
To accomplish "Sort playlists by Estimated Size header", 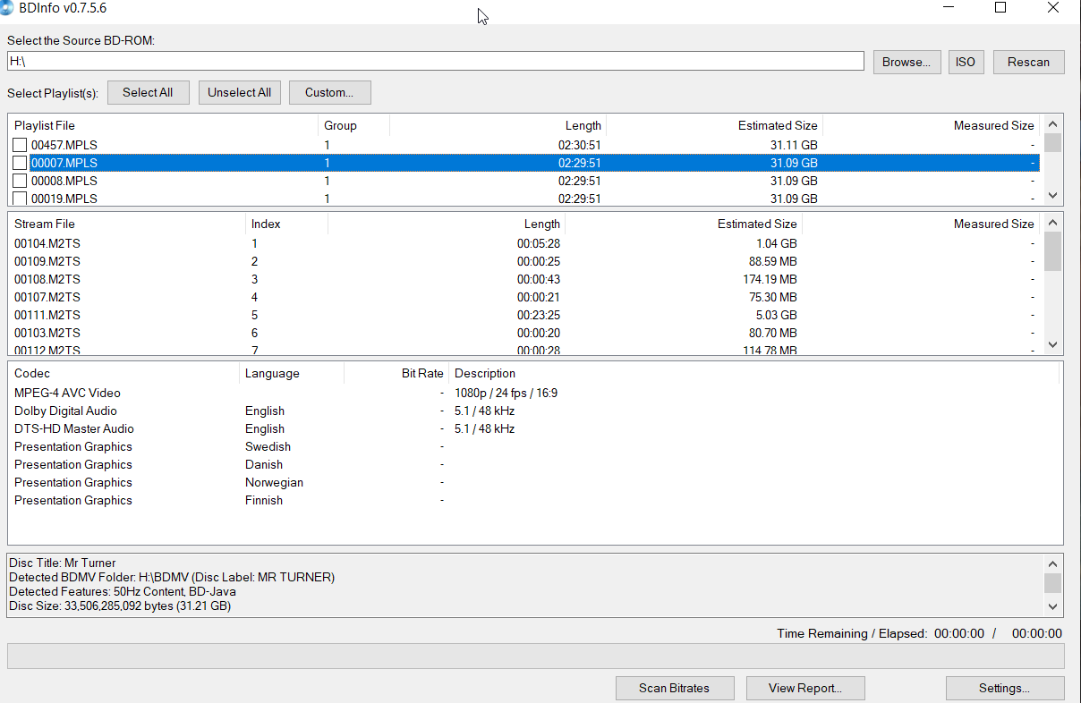I will click(714, 125).
